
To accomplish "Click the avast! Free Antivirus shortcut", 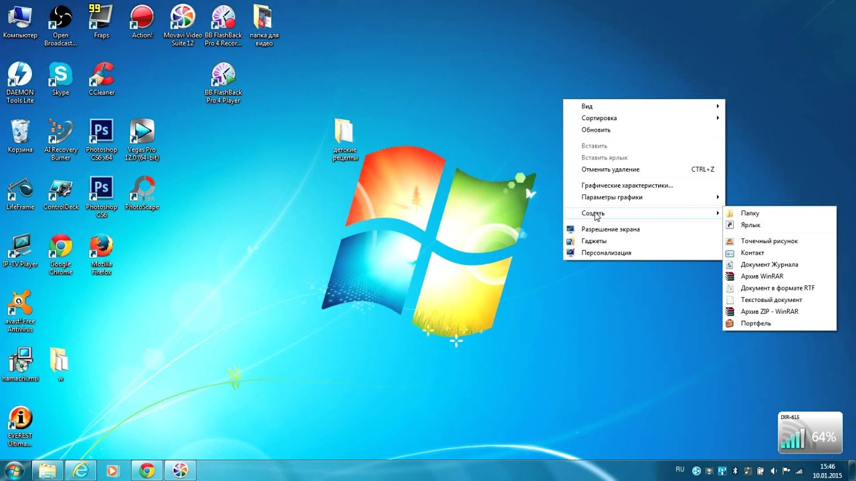I will [20, 312].
